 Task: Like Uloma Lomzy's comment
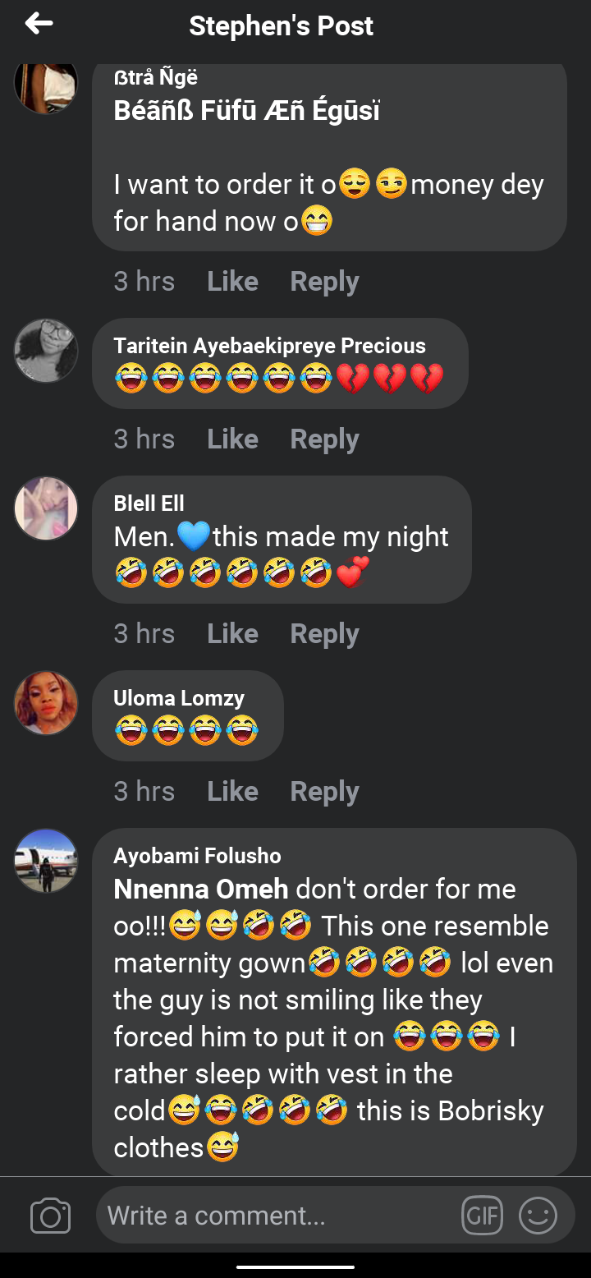(x=232, y=792)
